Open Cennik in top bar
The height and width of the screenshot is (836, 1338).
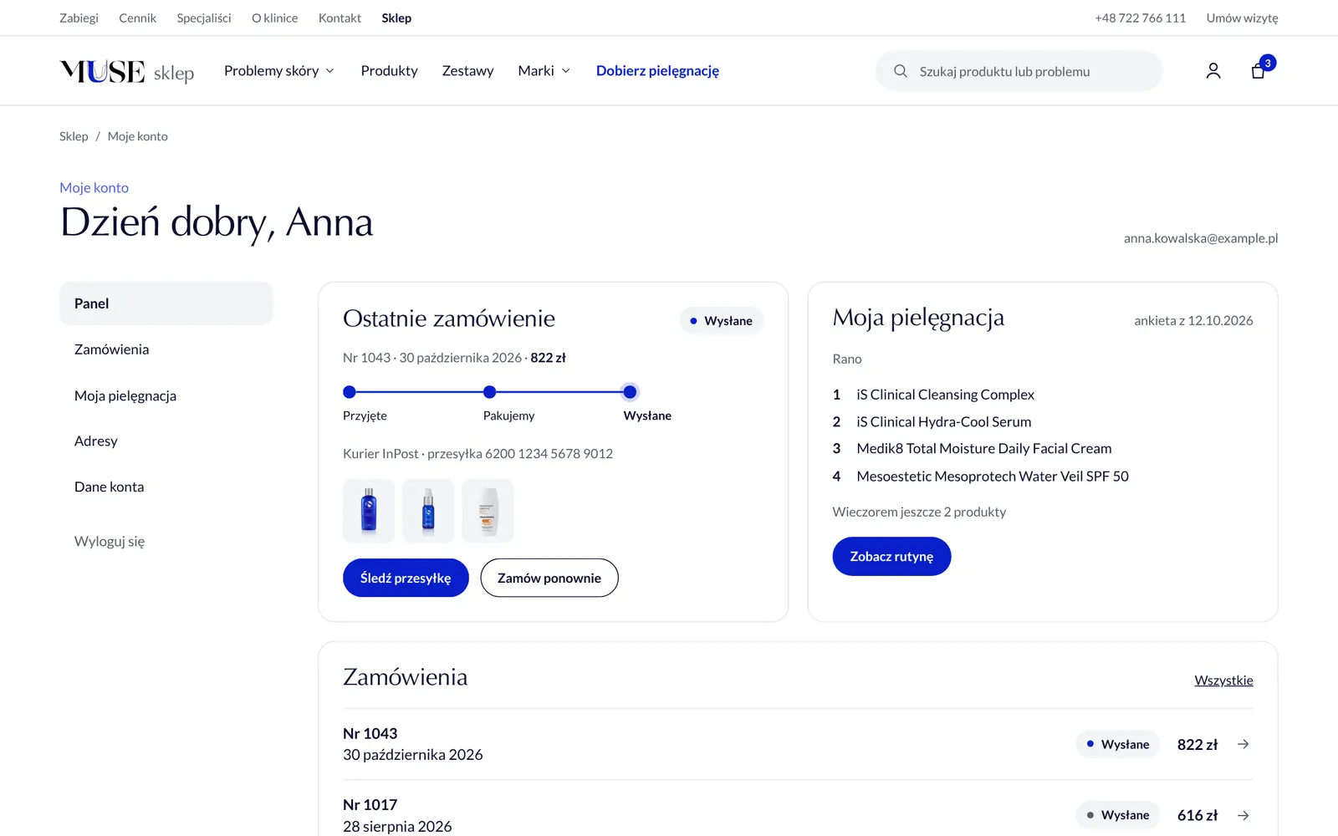coord(137,18)
